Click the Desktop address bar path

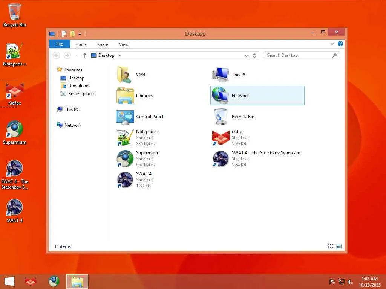[x=106, y=56]
